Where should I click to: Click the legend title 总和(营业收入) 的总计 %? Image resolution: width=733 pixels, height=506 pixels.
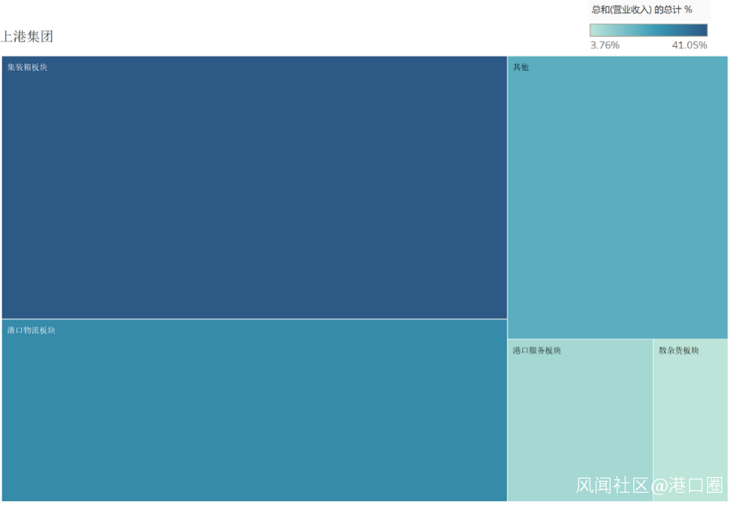(641, 9)
